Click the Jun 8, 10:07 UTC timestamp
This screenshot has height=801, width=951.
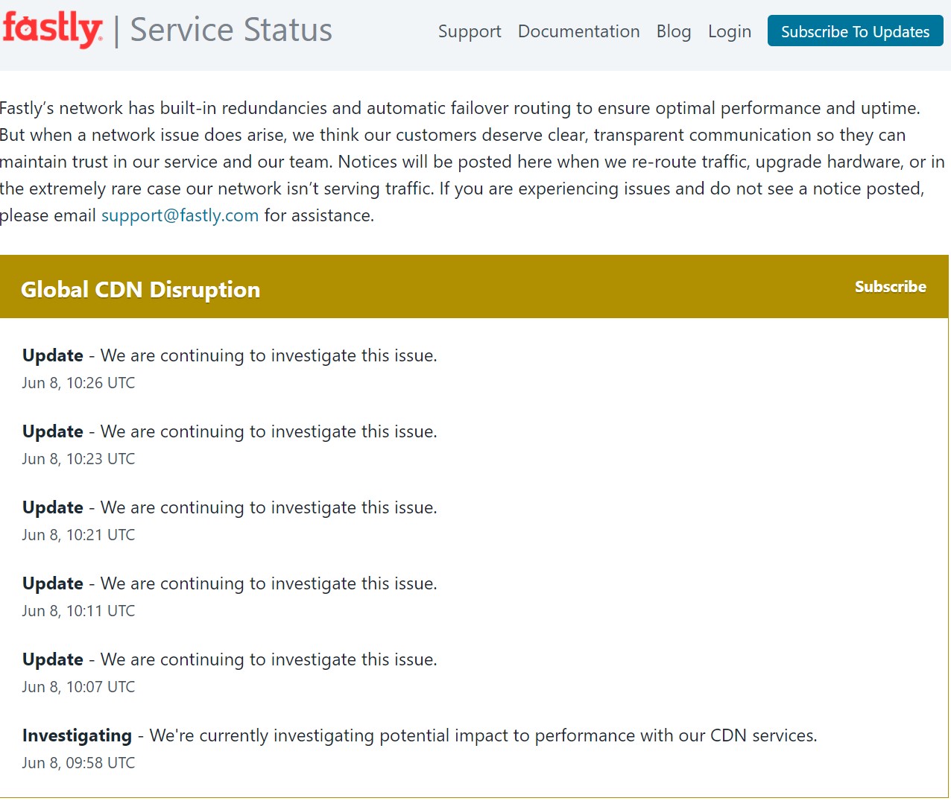coord(78,687)
